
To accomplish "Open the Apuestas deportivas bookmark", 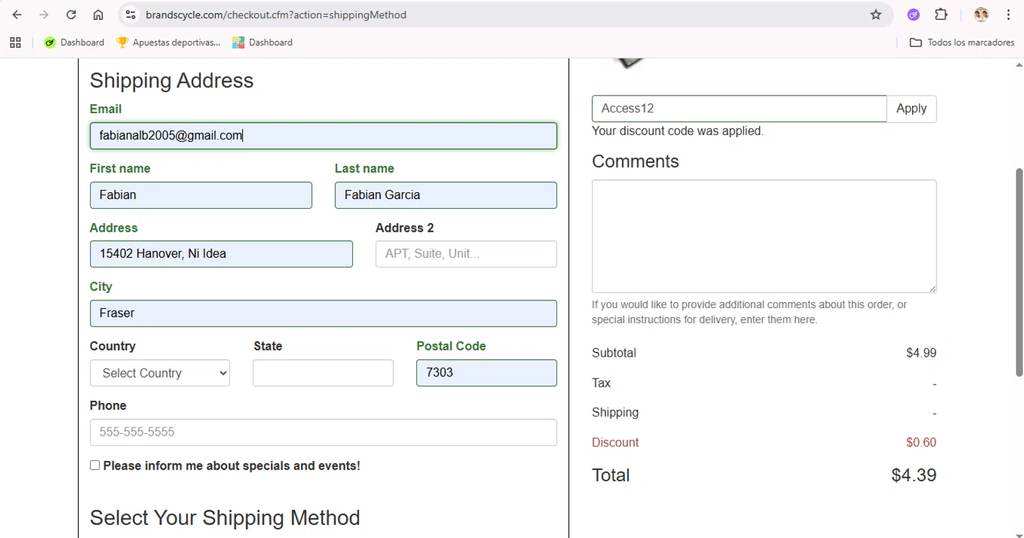I will tap(169, 42).
